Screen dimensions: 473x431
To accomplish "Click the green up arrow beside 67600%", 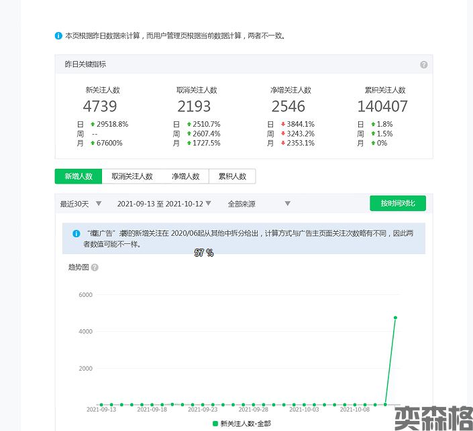I will pyautogui.click(x=93, y=143).
